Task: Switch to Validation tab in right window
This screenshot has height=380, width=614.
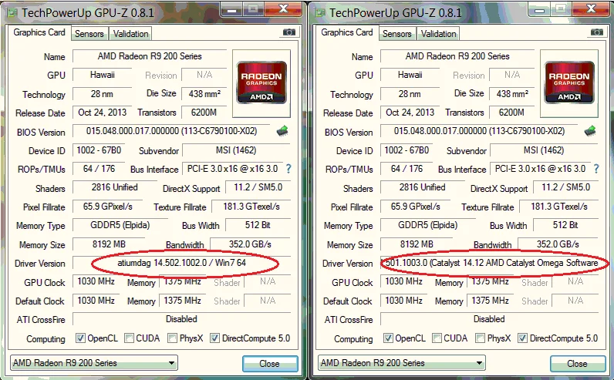Action: point(439,34)
